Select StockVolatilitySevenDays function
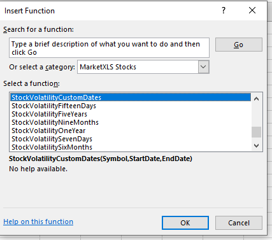 click(131, 139)
